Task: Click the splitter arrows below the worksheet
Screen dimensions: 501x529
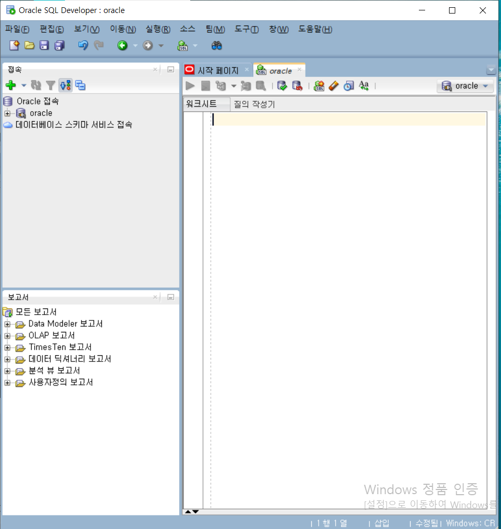Action: pos(191,512)
